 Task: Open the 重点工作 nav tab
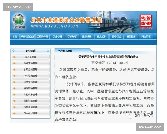[x=102, y=37]
